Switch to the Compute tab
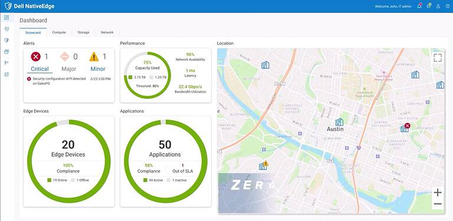 59,32
